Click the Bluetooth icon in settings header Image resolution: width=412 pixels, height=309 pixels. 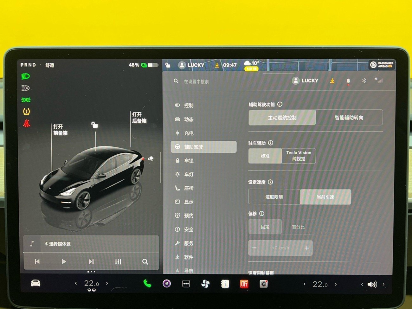coord(364,81)
